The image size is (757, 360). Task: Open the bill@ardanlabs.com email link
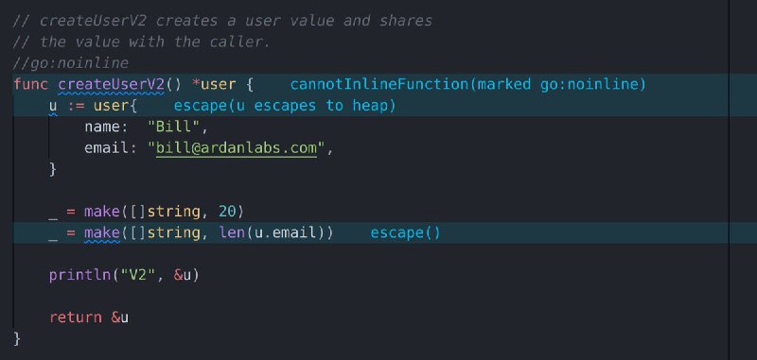pos(237,148)
